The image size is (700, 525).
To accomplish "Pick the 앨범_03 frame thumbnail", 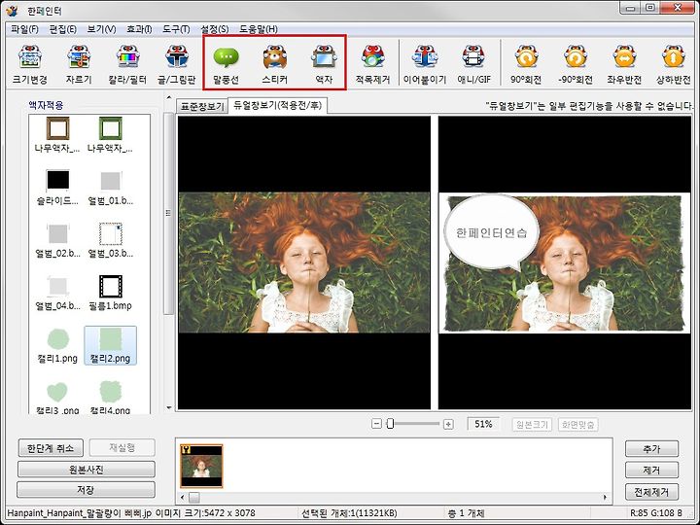I will click(110, 240).
